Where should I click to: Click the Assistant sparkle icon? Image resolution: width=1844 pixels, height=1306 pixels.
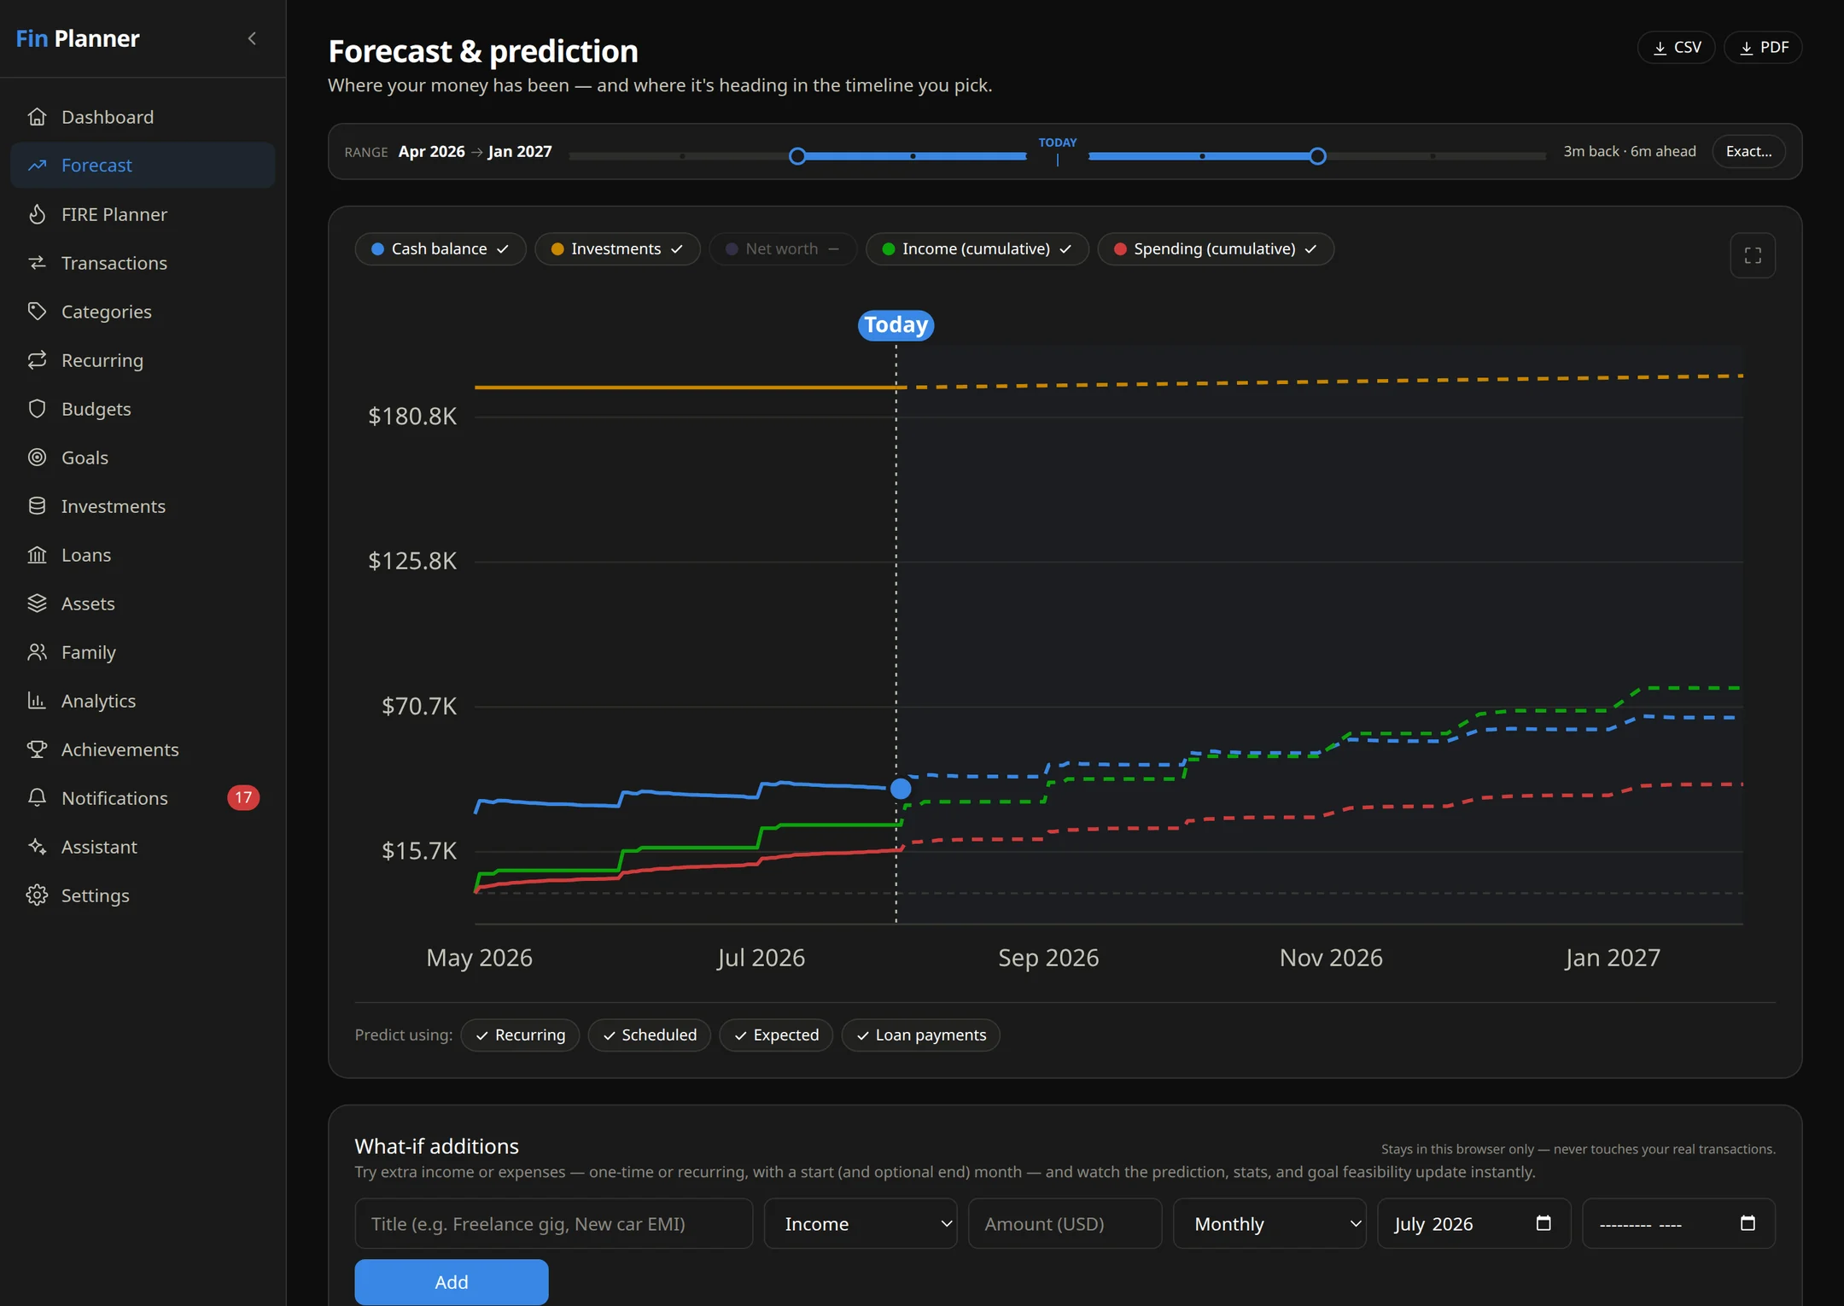(x=37, y=847)
